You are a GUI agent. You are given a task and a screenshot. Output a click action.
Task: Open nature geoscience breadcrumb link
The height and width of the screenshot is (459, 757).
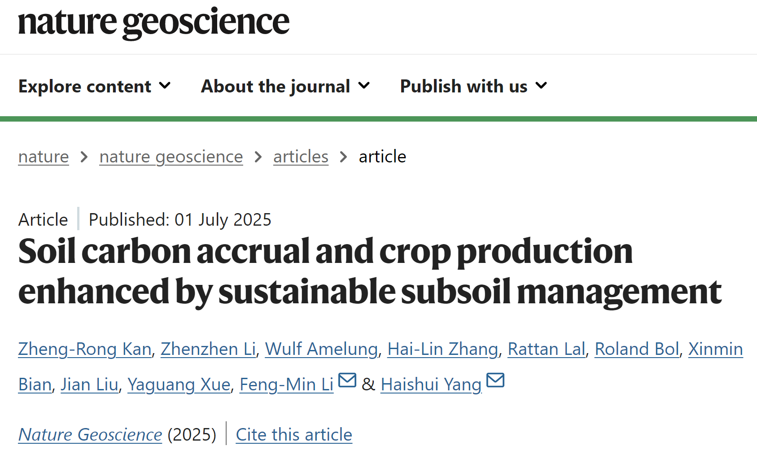point(171,157)
